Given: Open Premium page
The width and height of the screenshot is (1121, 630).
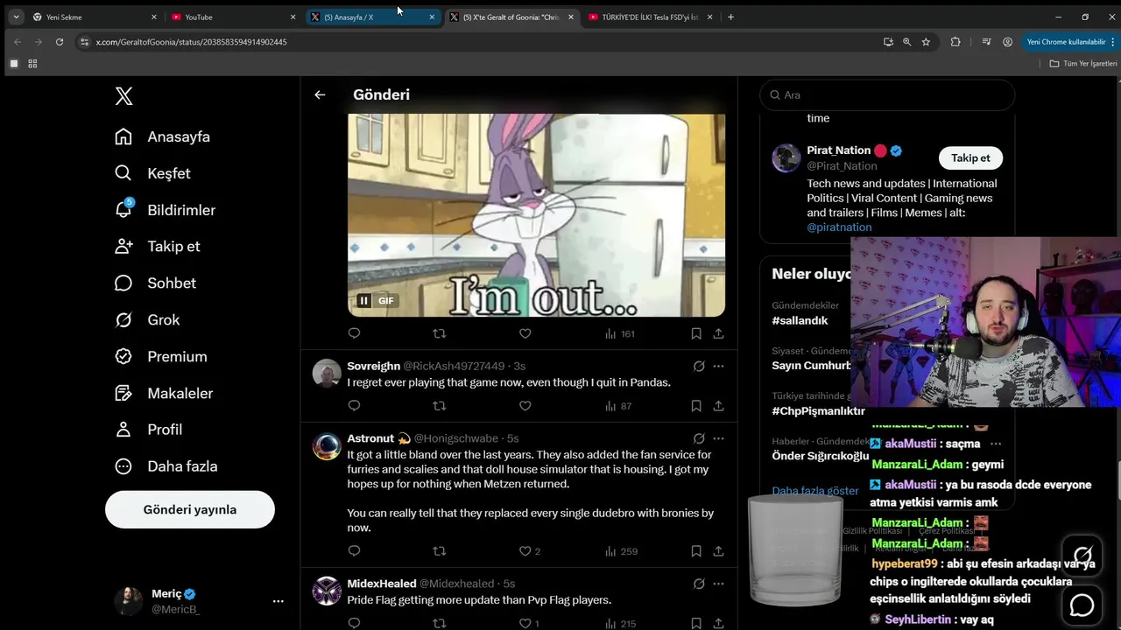Looking at the screenshot, I should pyautogui.click(x=161, y=356).
